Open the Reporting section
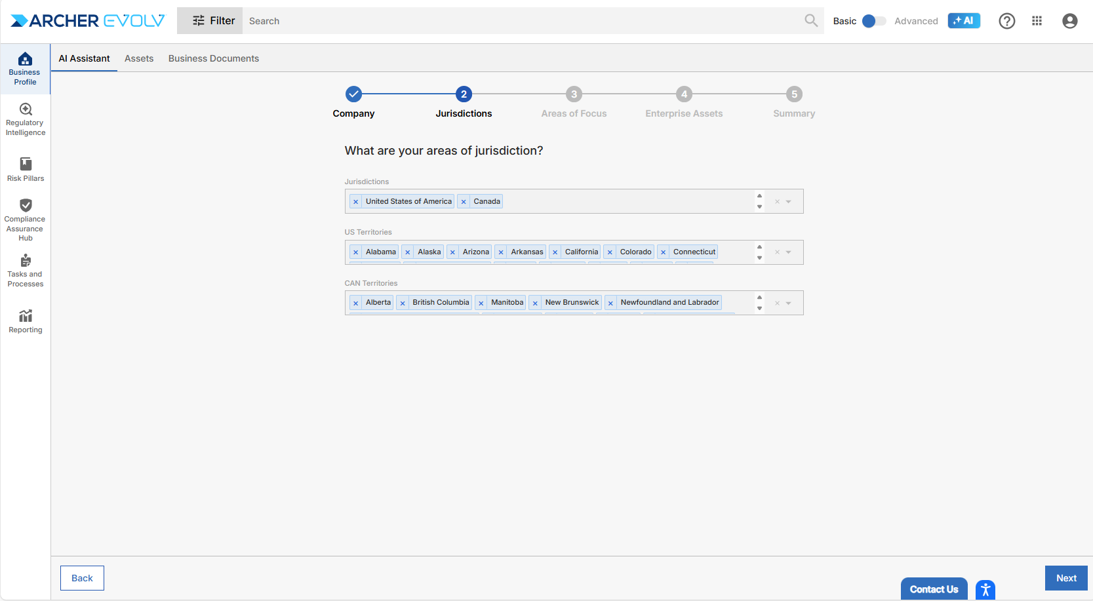The height and width of the screenshot is (601, 1093). [26, 320]
